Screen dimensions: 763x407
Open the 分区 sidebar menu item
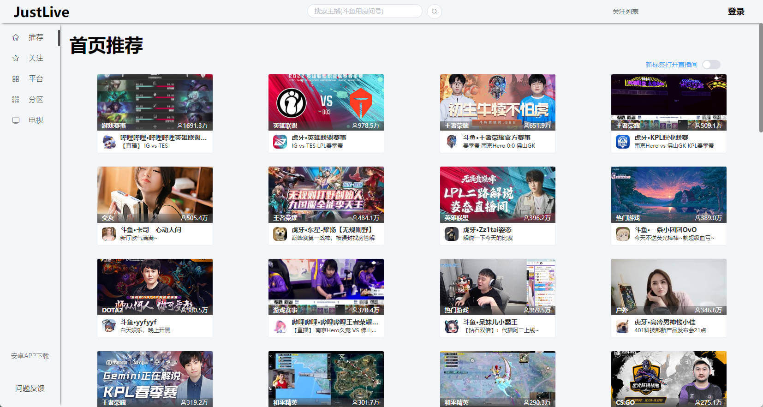pos(30,100)
